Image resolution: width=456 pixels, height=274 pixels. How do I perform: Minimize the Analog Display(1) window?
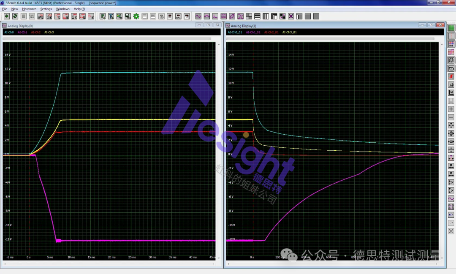tap(422, 25)
